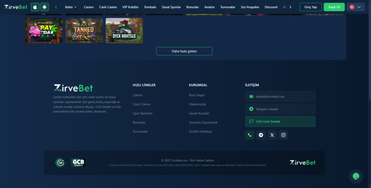Expand the Bahis dropdown menu

point(71,7)
